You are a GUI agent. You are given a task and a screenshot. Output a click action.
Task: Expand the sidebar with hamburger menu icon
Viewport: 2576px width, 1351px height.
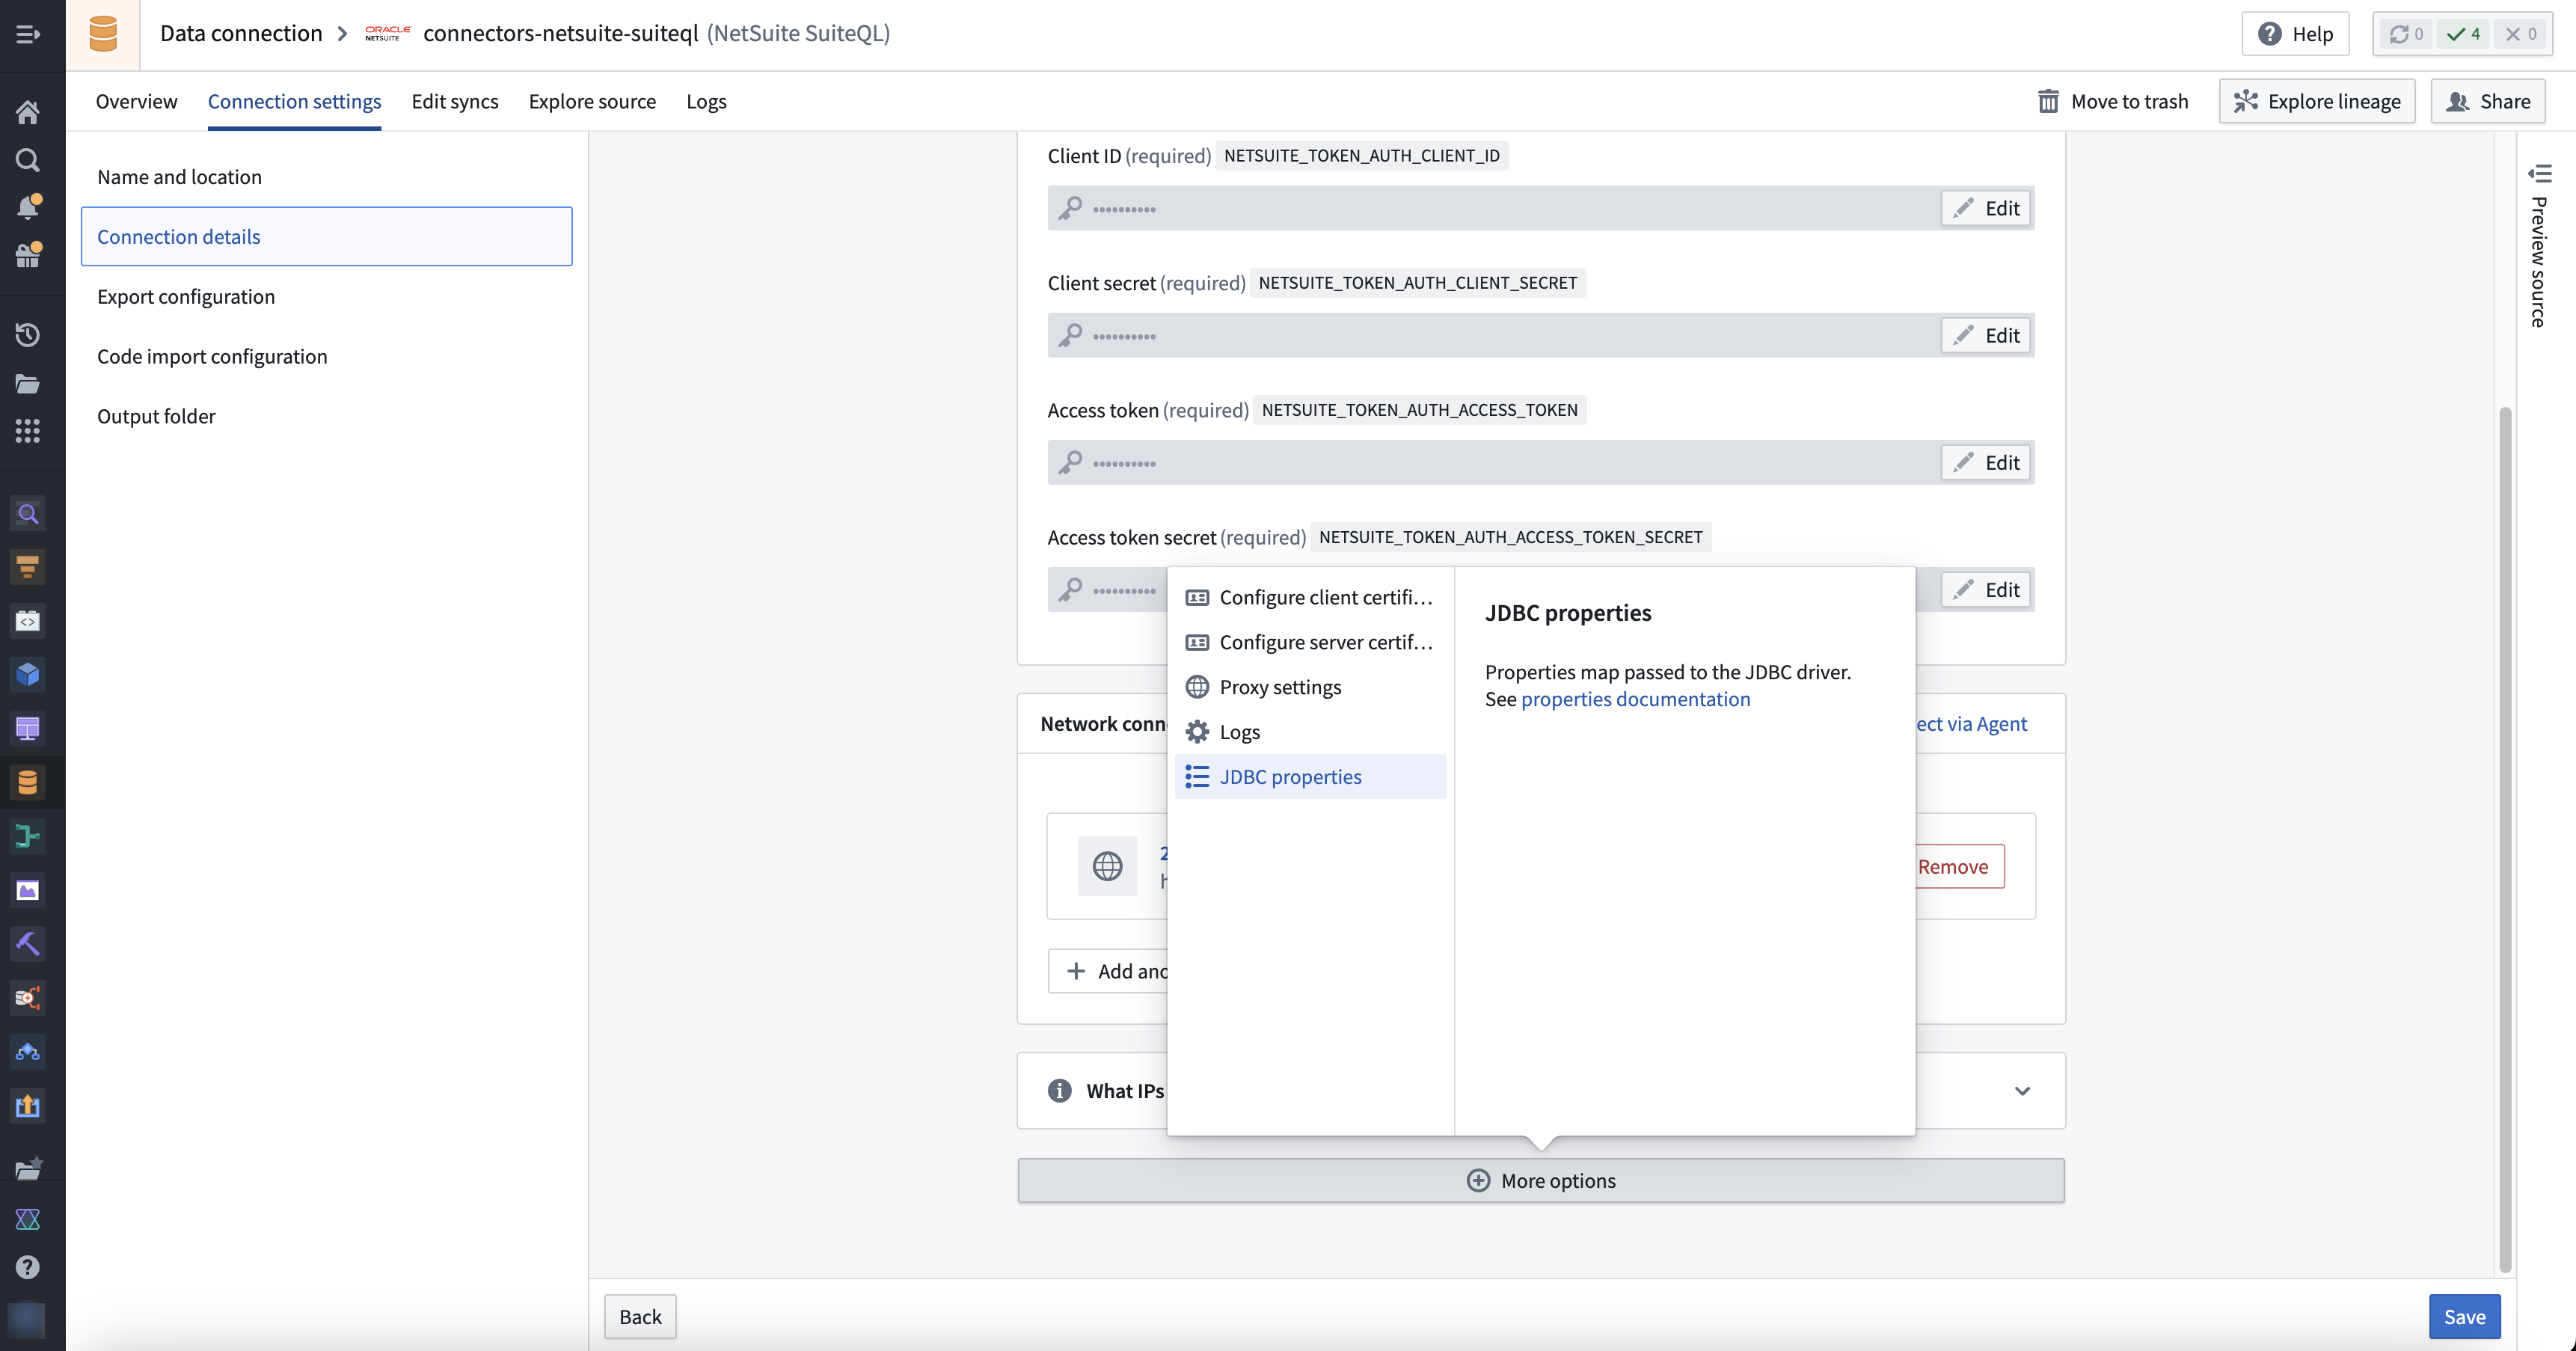[x=28, y=34]
